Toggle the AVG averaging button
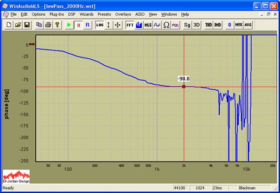280x193 pixels. (248, 25)
